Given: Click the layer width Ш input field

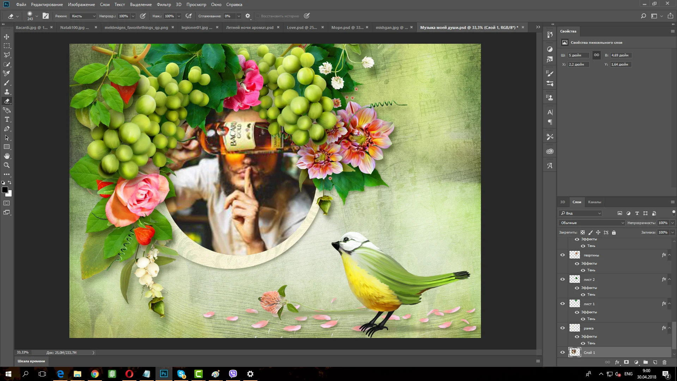Looking at the screenshot, I should pos(578,55).
